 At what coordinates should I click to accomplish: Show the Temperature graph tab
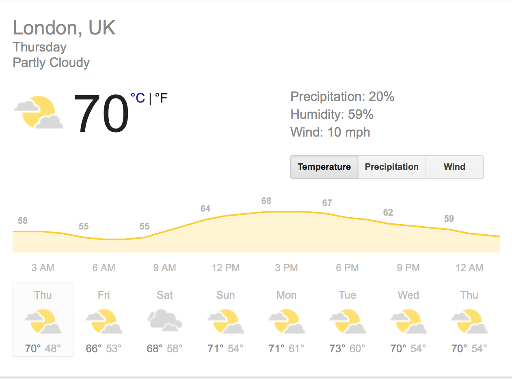324,167
